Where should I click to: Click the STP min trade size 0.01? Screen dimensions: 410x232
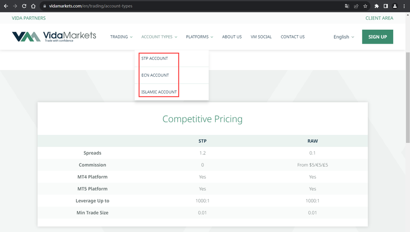(x=202, y=213)
